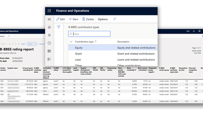
Task: Click the search magnifier beside Options
Action: (x=115, y=19)
